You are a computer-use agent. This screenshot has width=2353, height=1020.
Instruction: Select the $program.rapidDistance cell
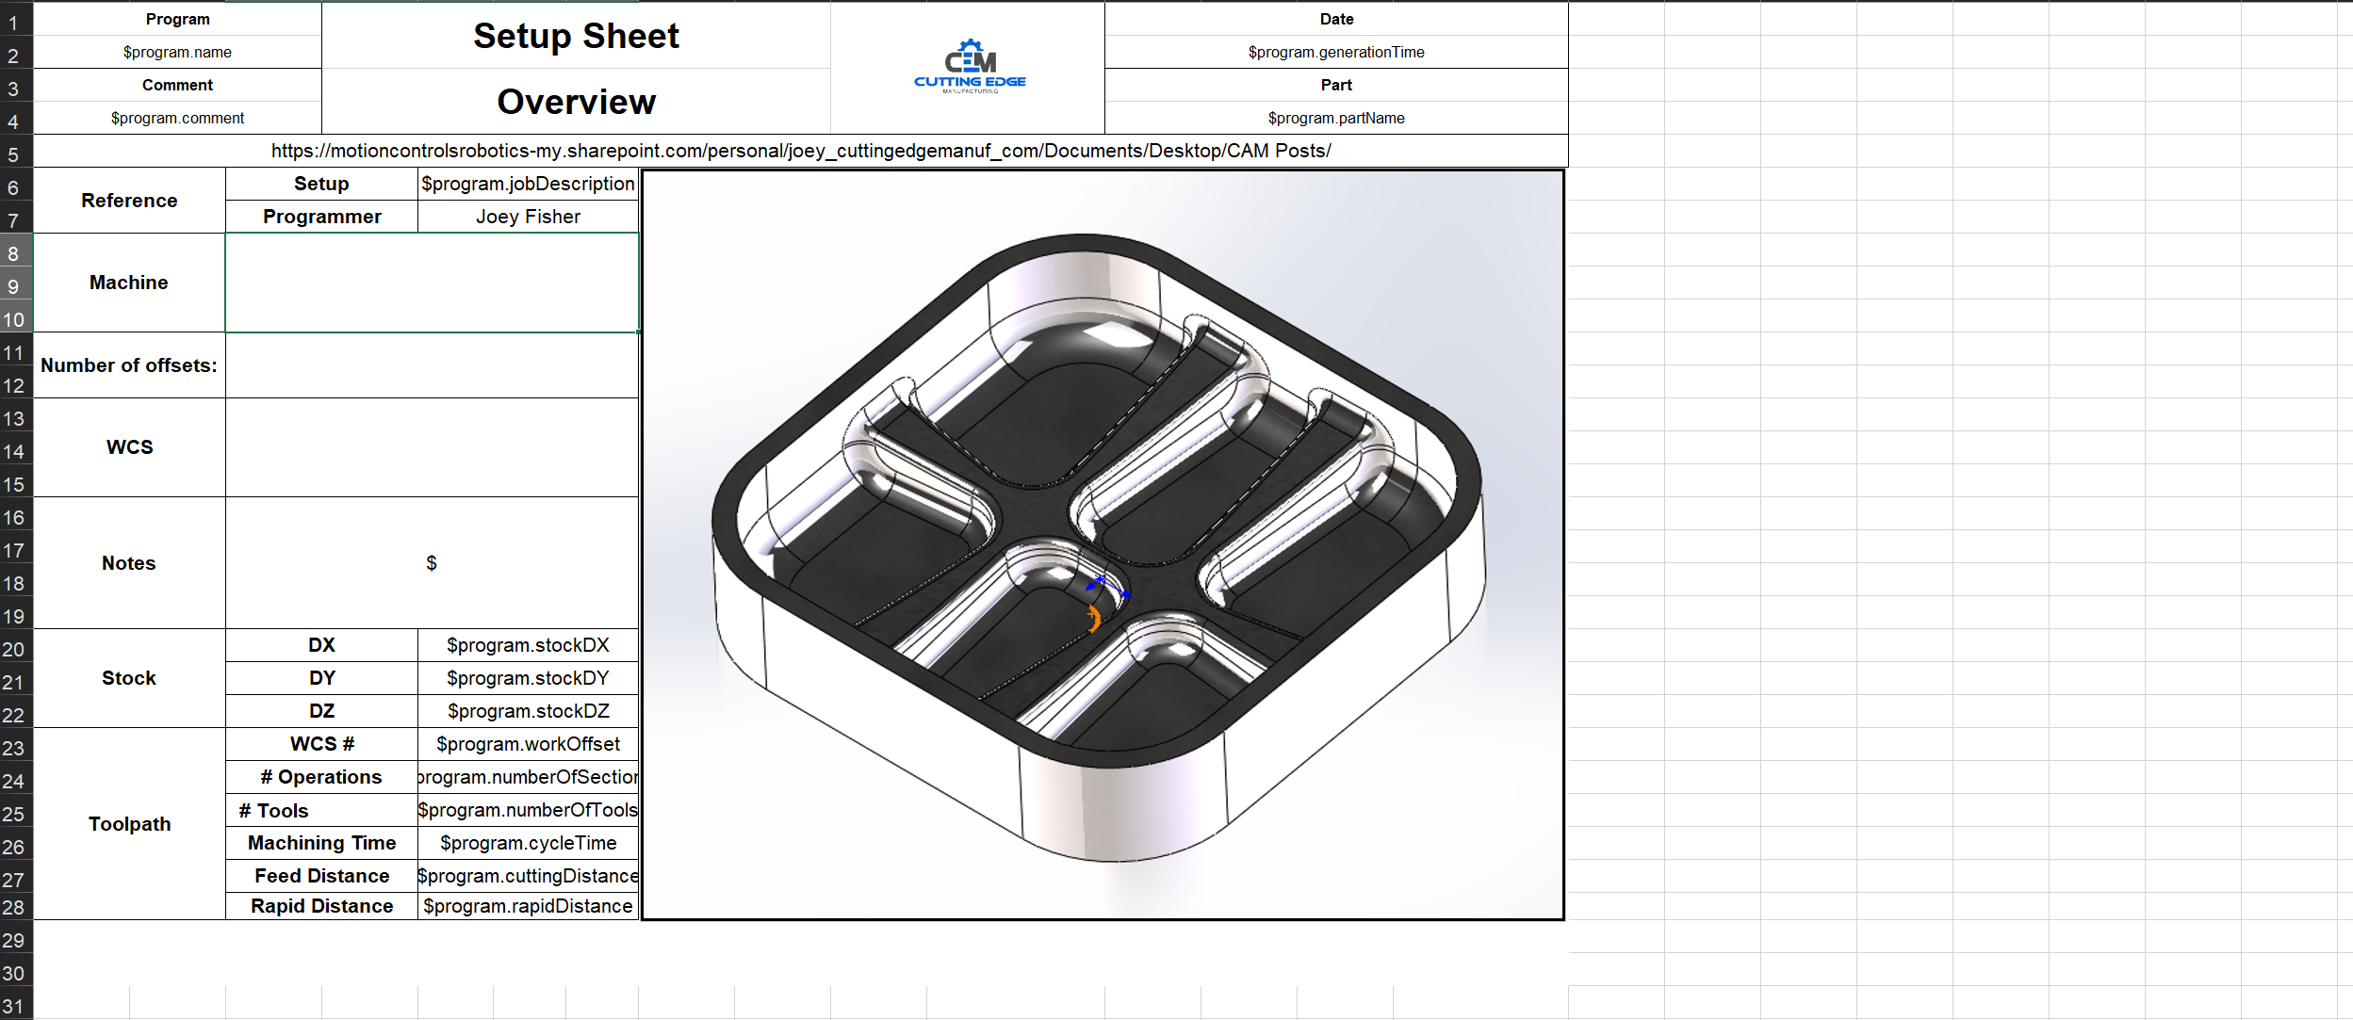(528, 906)
